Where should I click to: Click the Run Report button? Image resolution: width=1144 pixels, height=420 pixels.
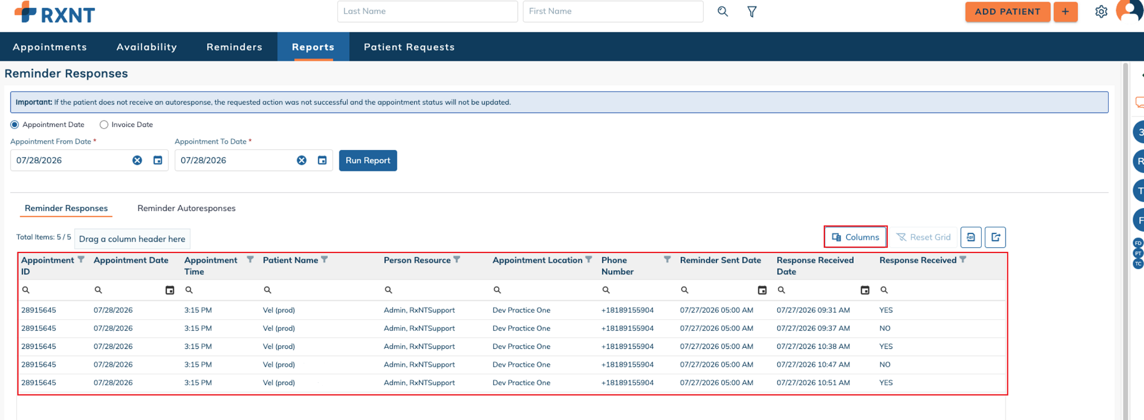368,160
